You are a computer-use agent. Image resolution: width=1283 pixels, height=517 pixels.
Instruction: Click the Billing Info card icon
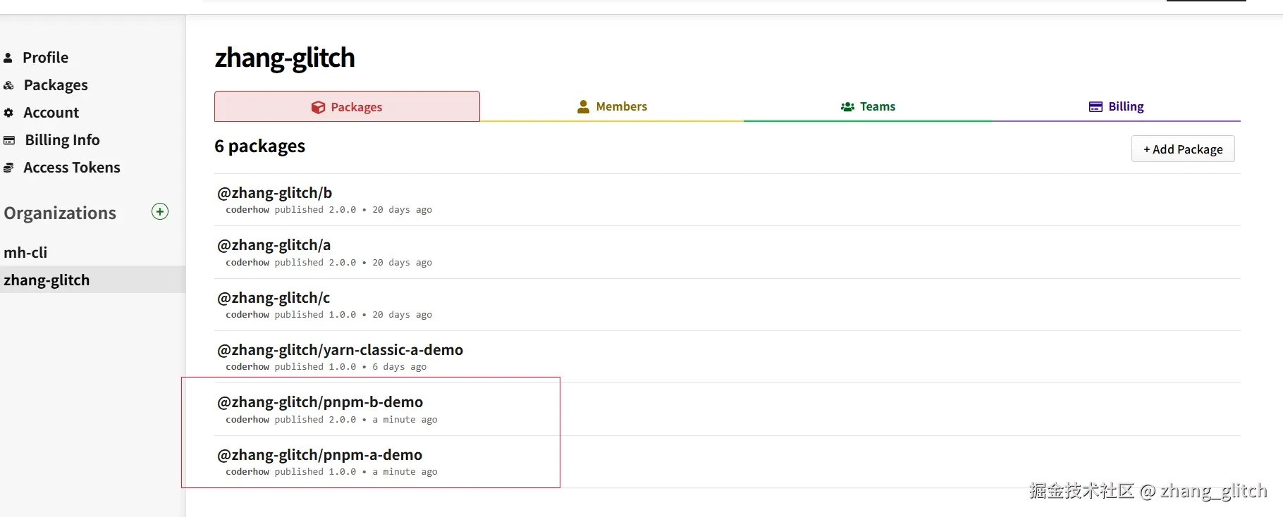point(9,140)
